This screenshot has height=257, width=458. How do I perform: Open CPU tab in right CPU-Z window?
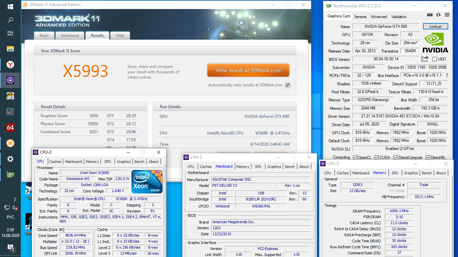[328, 173]
